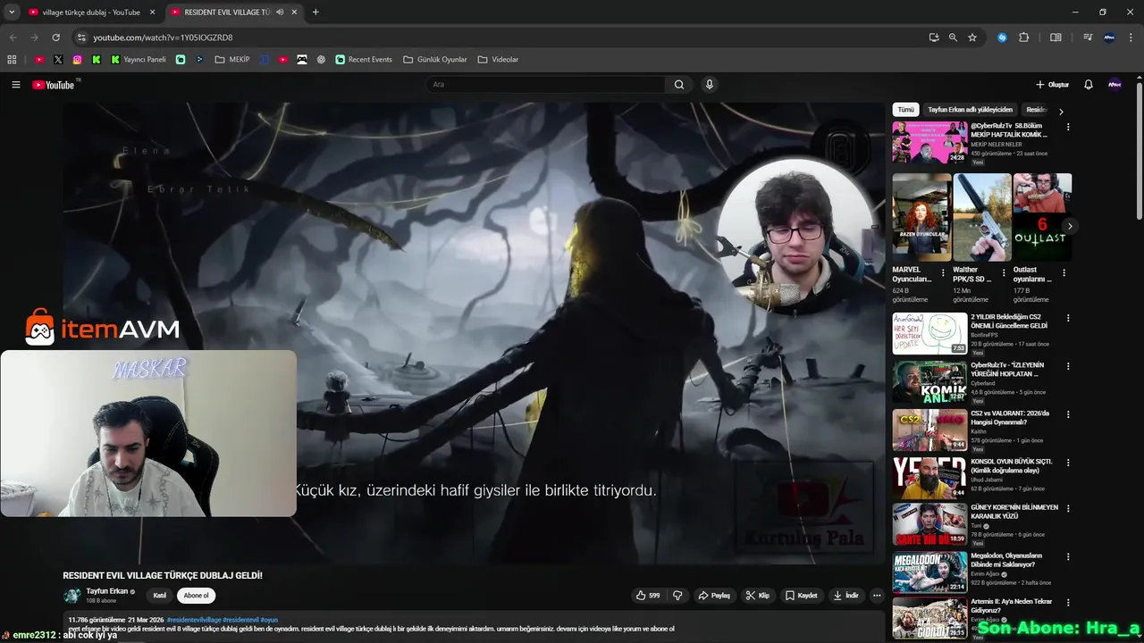Open options for the MARVEL Oyuncuları short

[943, 272]
